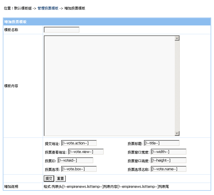Click the 投票窗口高度 field with [!--height--]
This screenshot has width=214, height=195.
[168, 160]
